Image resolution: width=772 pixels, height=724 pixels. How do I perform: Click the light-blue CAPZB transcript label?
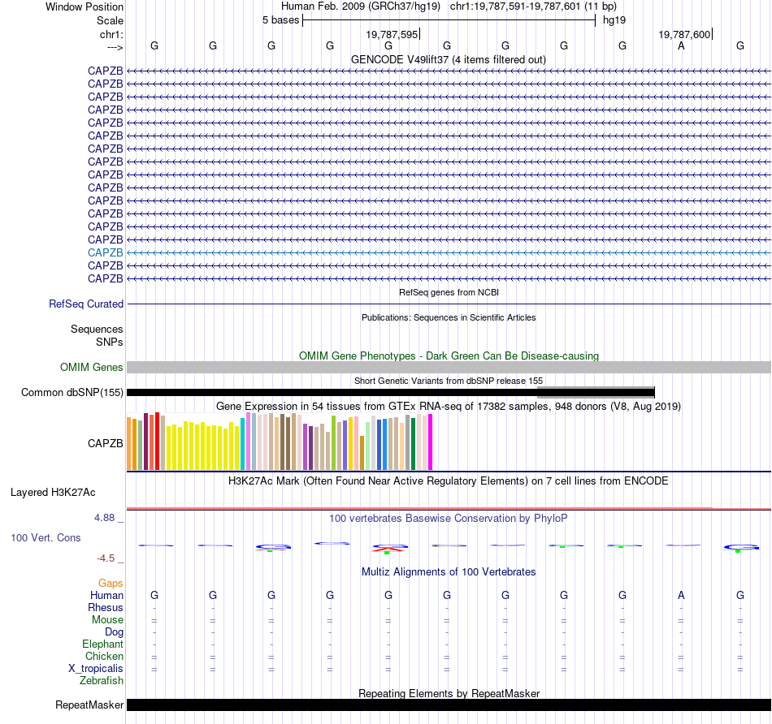[x=105, y=252]
